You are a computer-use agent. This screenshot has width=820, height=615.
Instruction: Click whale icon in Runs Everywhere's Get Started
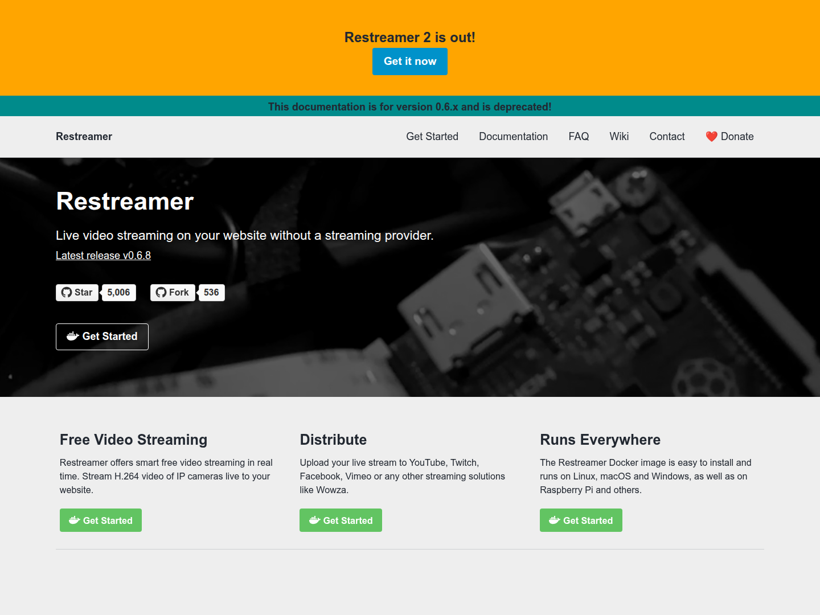tap(555, 520)
